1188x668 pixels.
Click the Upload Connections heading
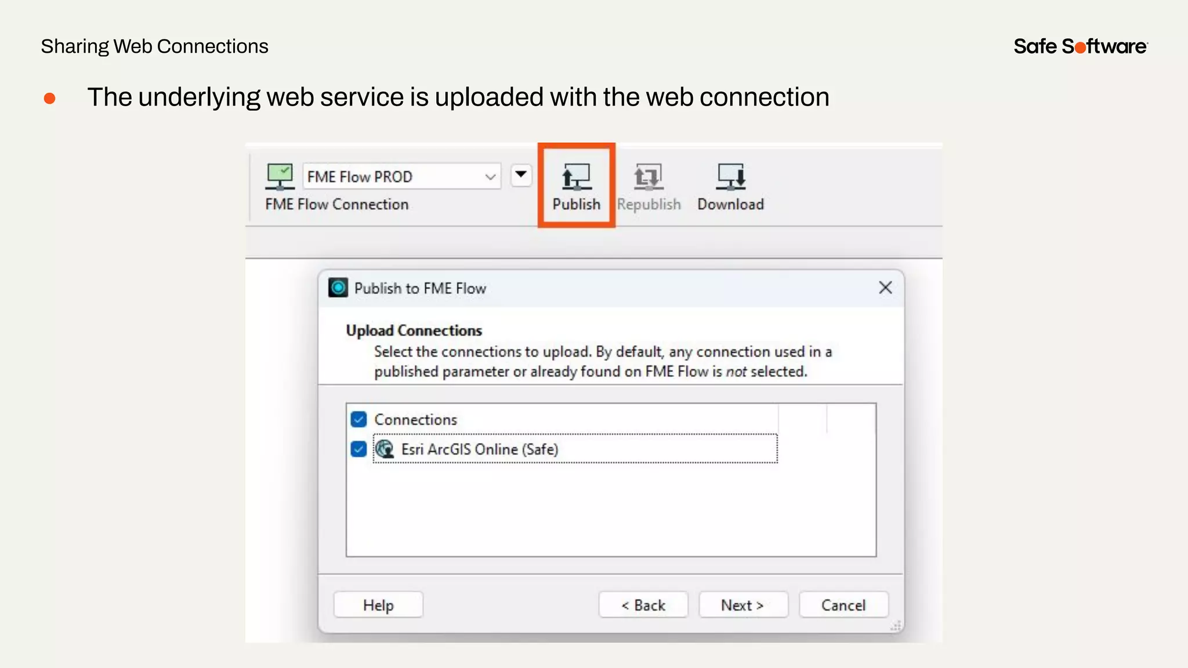(414, 331)
